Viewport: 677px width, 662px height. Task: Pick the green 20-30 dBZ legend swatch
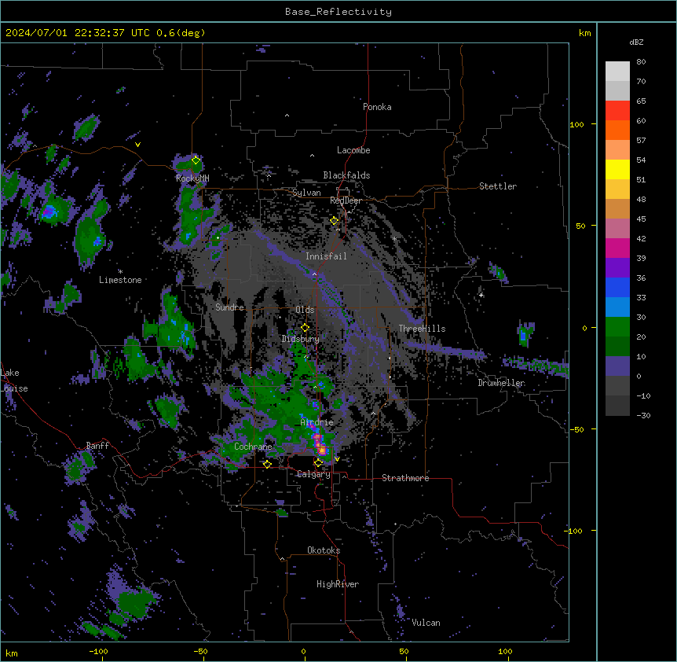point(617,327)
